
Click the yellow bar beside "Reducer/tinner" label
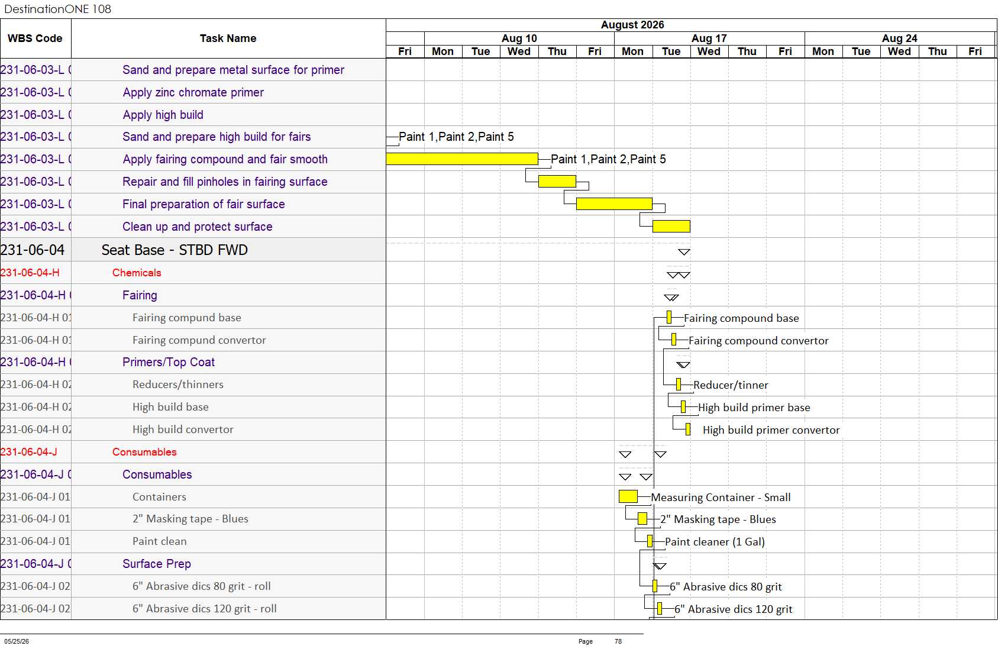click(x=679, y=385)
